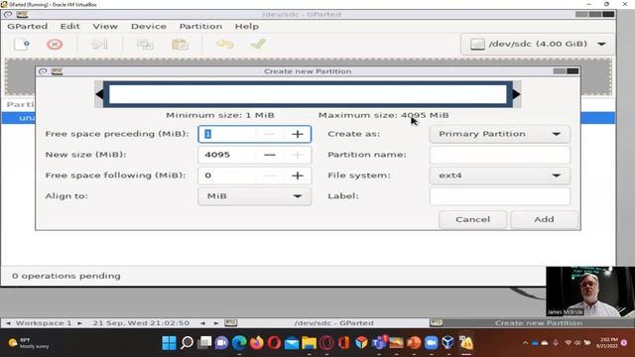Open Microsoft Office from taskbar

click(x=343, y=343)
